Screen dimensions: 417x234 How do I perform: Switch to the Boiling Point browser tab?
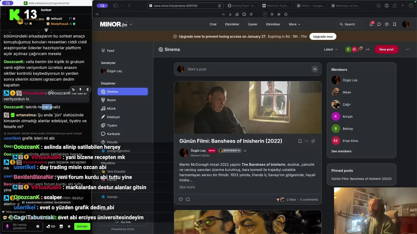(241, 6)
